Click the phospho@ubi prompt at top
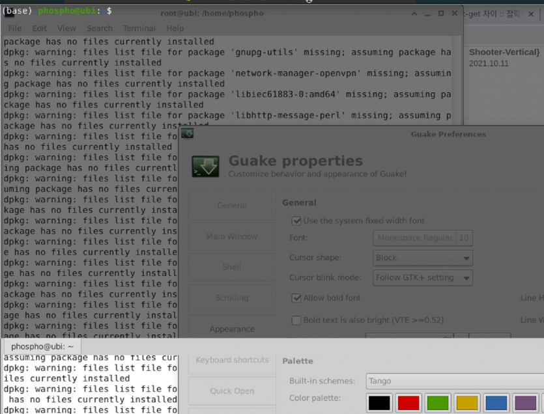This screenshot has height=414, width=544. 67,11
